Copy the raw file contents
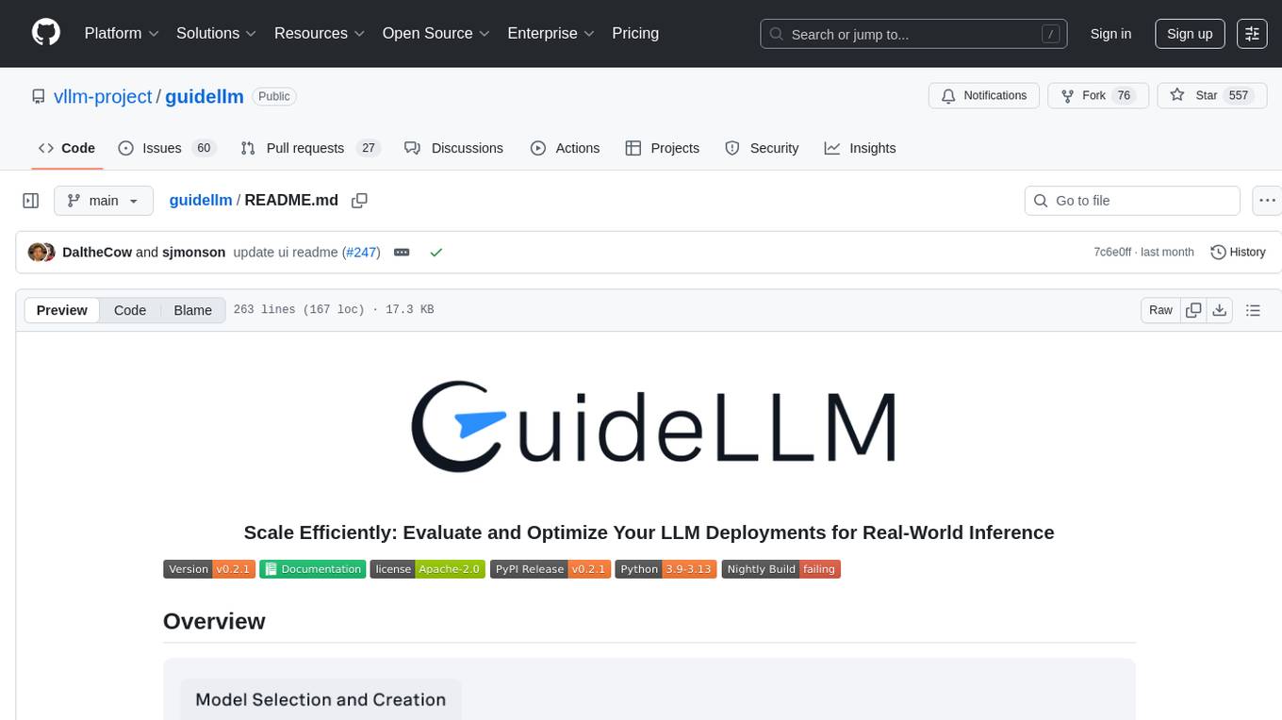The image size is (1282, 720). tap(1193, 310)
